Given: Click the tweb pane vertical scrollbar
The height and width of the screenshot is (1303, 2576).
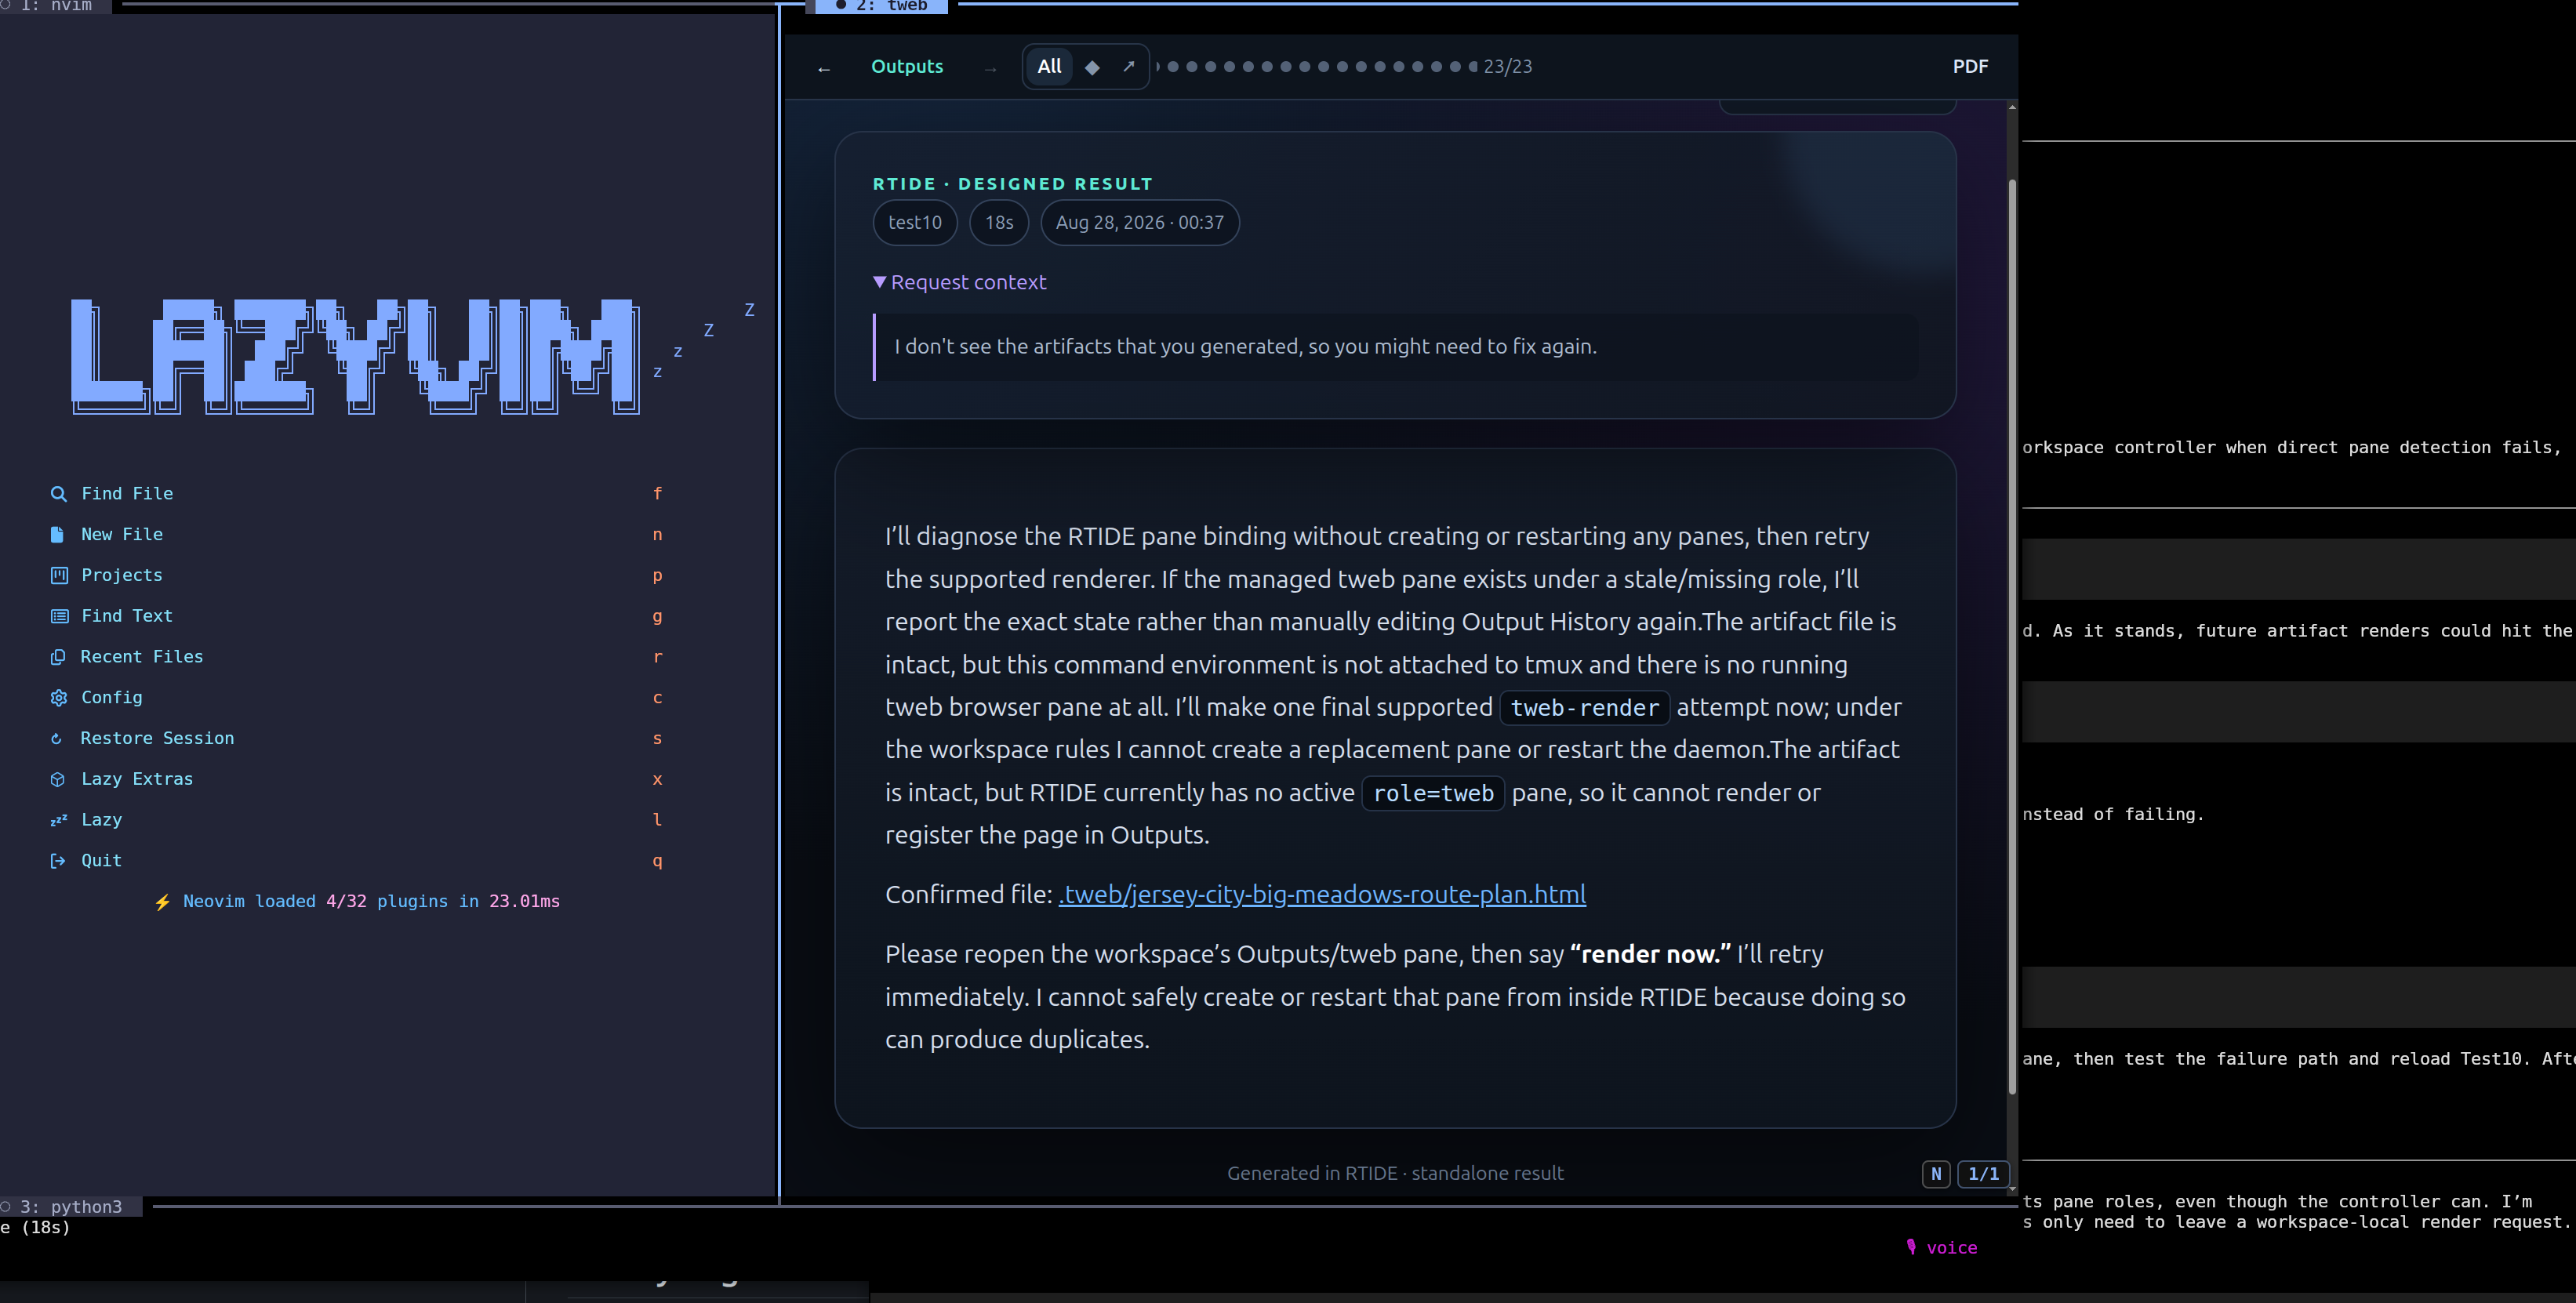Looking at the screenshot, I should pos(2012,636).
